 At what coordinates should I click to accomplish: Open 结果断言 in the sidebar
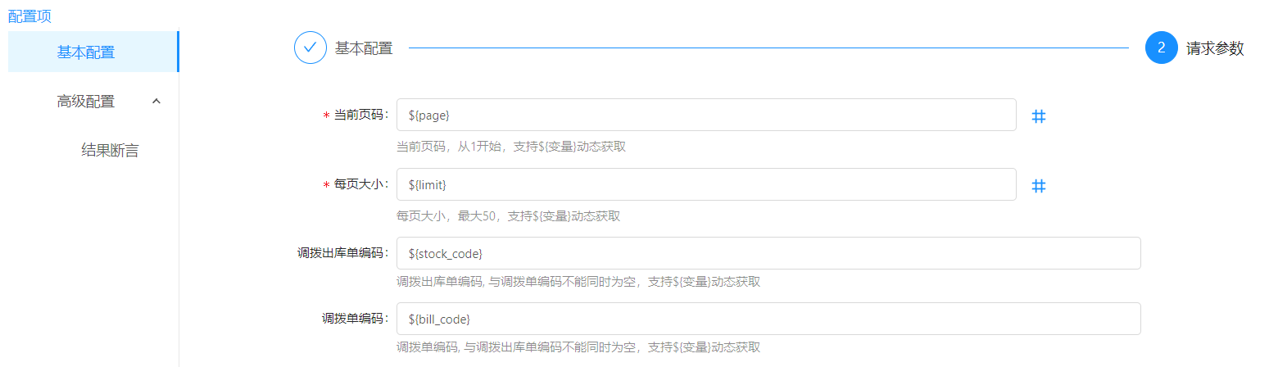point(110,151)
